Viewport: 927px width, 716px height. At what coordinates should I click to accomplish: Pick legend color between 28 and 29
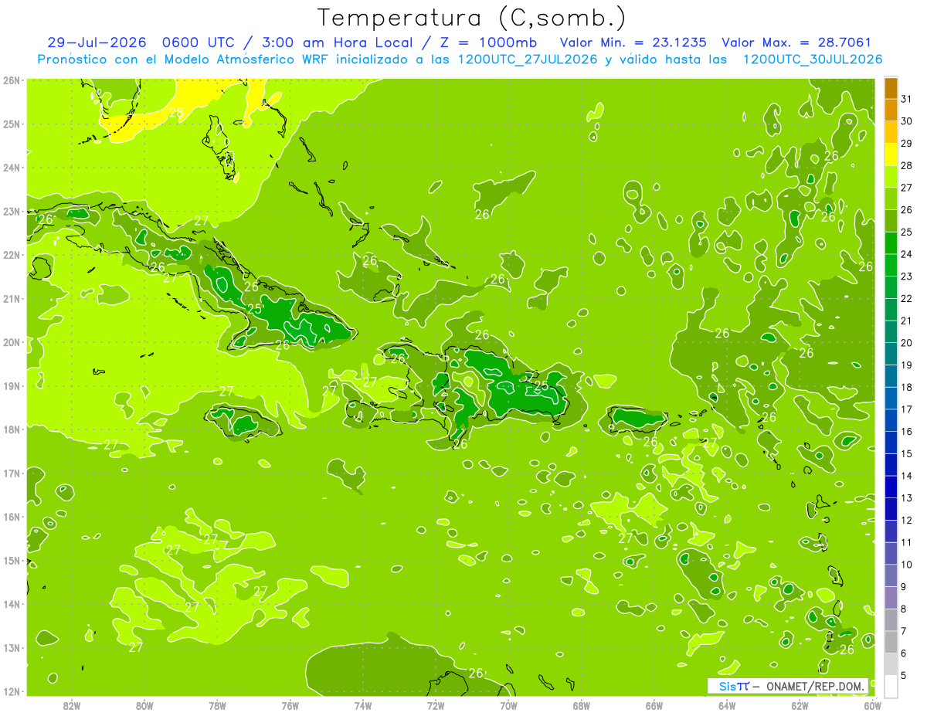pos(891,154)
